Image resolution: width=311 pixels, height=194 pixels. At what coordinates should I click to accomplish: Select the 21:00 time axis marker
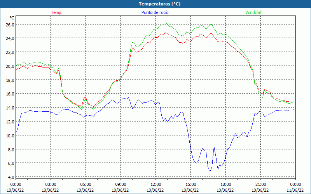(260, 184)
